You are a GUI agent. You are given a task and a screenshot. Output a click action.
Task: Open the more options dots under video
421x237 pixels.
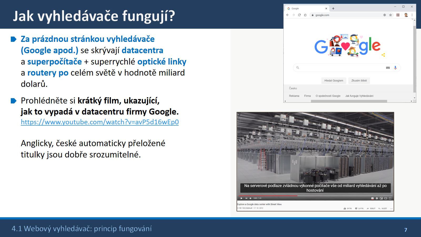point(391,209)
